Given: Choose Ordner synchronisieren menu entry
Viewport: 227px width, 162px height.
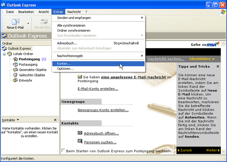Looking at the screenshot, I should (x=98, y=31).
